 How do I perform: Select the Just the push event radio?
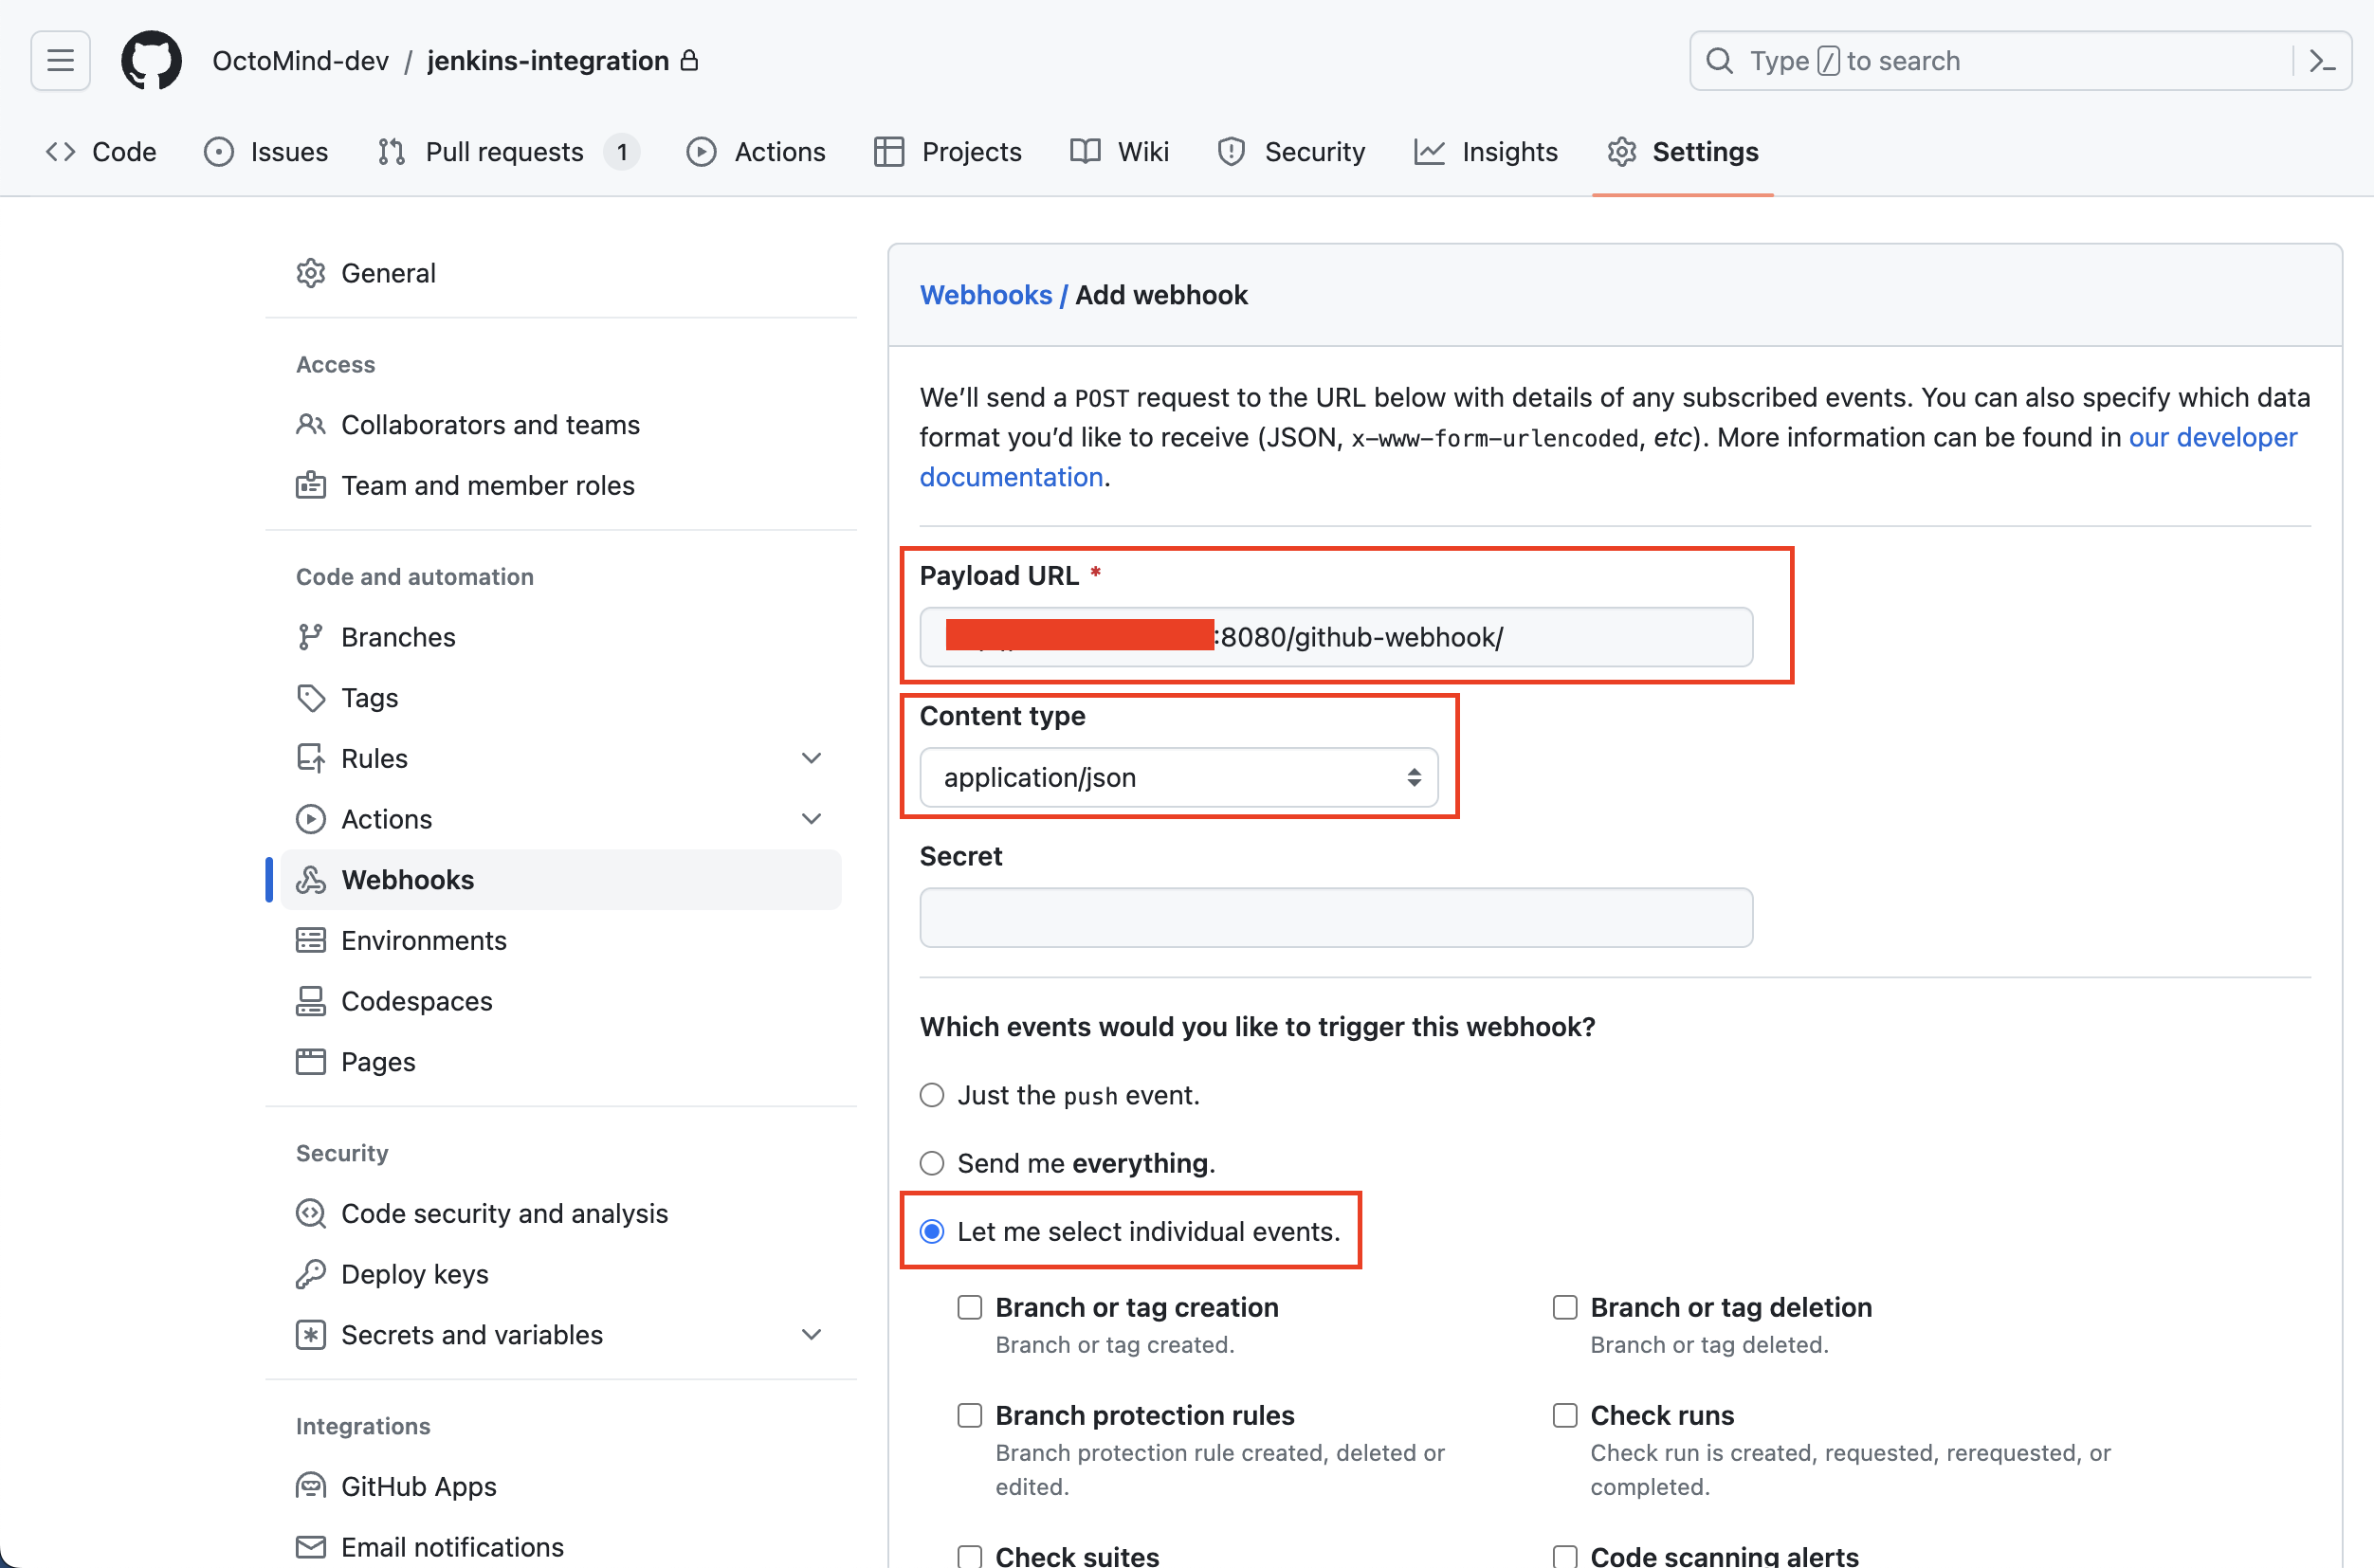(931, 1094)
